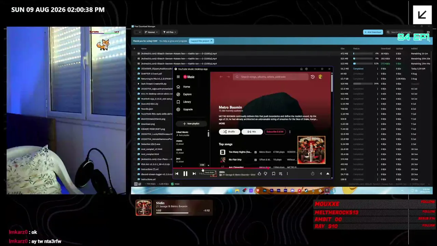The height and width of the screenshot is (246, 437).
Task: Open the sleep timer icon in player bar
Action: click(312, 174)
